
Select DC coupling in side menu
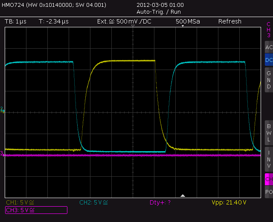pyautogui.click(x=269, y=60)
